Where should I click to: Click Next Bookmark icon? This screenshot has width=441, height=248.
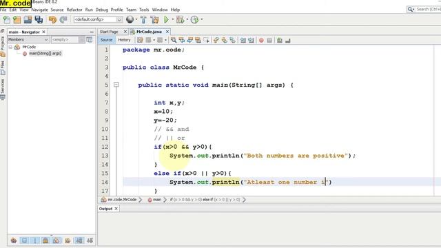(x=224, y=40)
